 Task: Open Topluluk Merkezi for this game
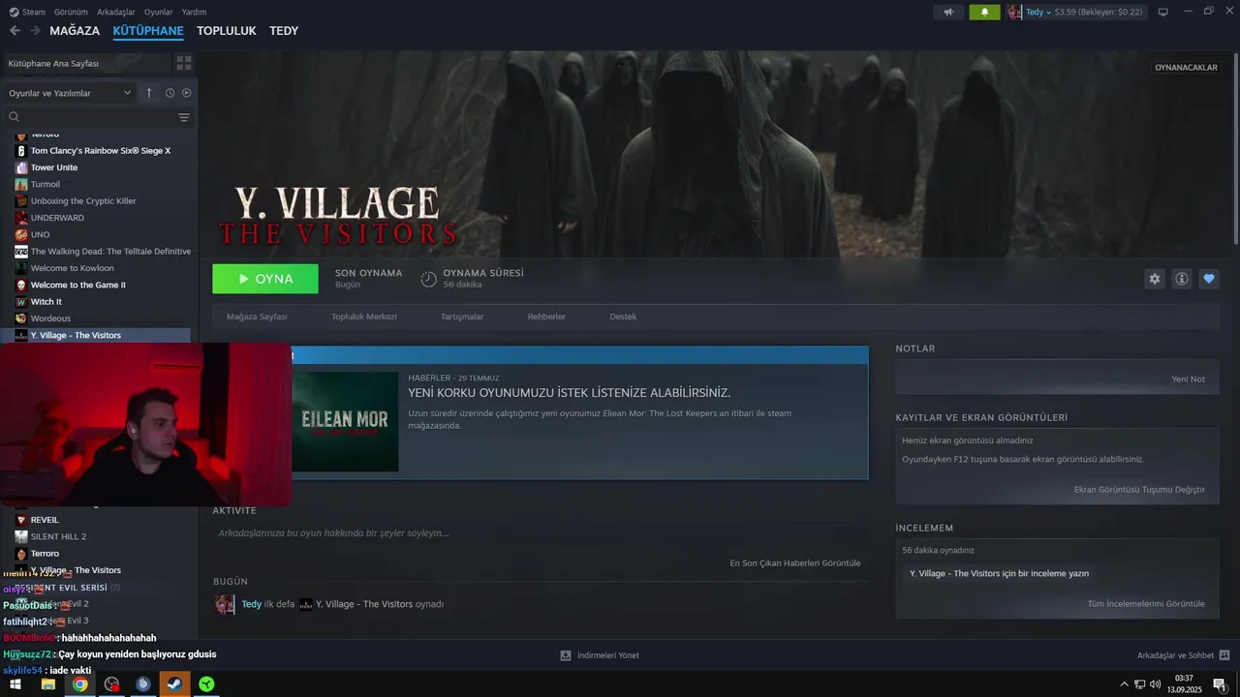click(x=364, y=317)
